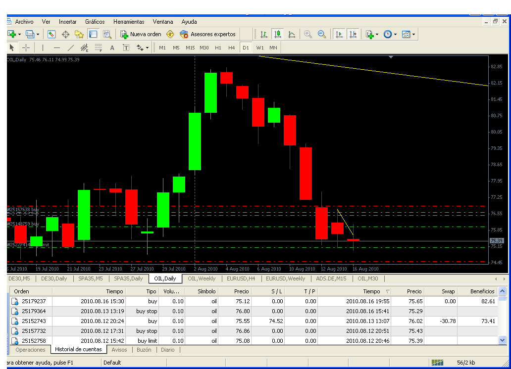Viewport: 511px width, 369px height.
Task: Select the Fibonacci retracement tool
Action: (x=99, y=47)
